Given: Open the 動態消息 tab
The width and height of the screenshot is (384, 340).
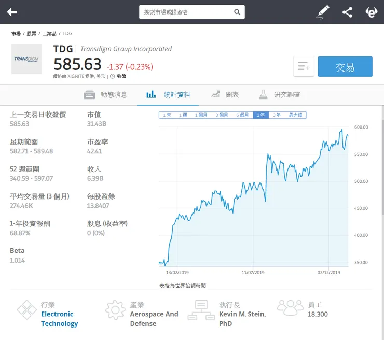Looking at the screenshot, I should (105, 94).
